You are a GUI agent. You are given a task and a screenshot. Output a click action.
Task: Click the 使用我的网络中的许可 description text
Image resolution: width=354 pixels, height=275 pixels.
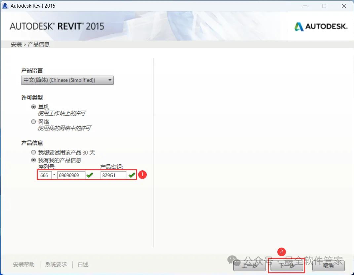pyautogui.click(x=64, y=128)
